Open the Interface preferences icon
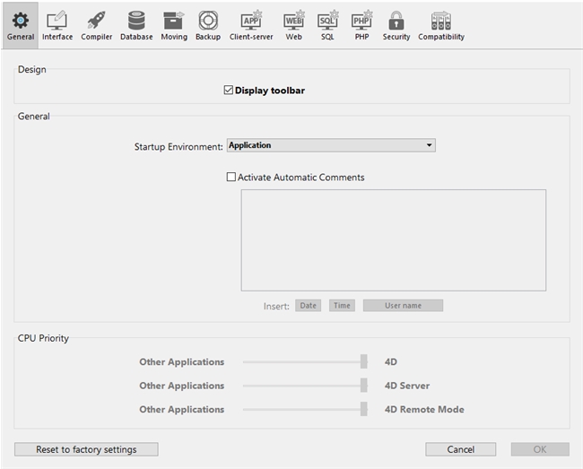 (x=57, y=21)
